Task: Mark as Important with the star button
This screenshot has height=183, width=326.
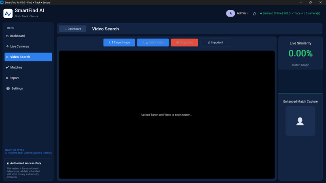Action: point(215,42)
